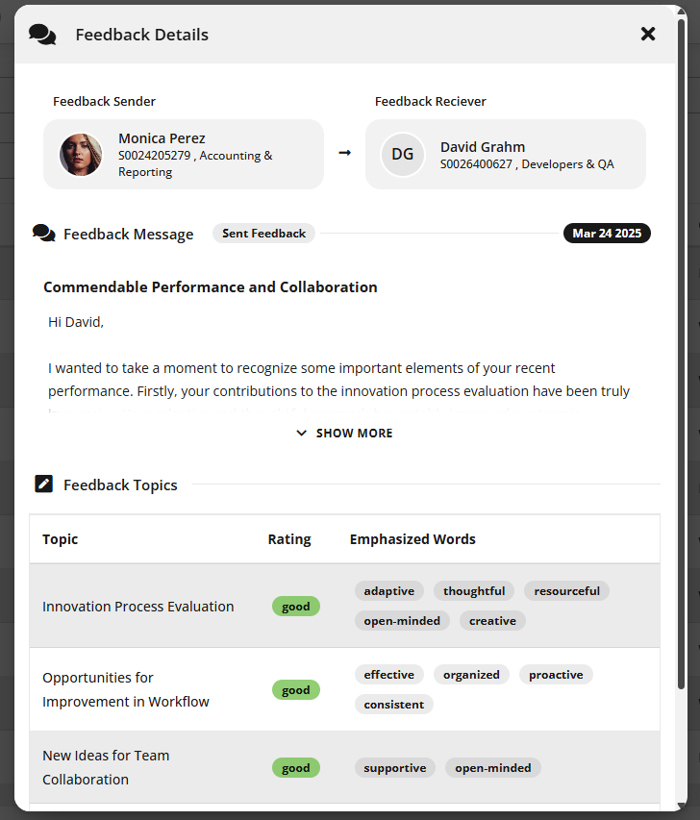Screen dimensions: 700x820
Task: Click the Sent Feedback badge
Action: (263, 234)
